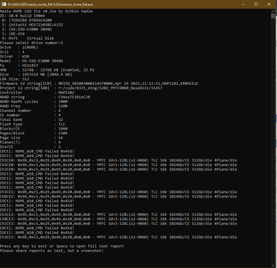This screenshot has height=268, width=277.
Task: Click the vertical scrollbar thumb
Action: (273, 16)
